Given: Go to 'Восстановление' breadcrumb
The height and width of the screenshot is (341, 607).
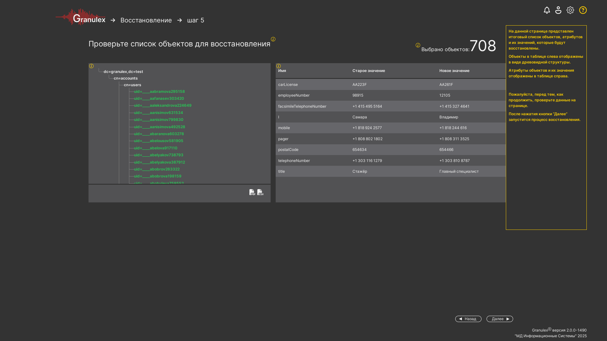Looking at the screenshot, I should 146,20.
